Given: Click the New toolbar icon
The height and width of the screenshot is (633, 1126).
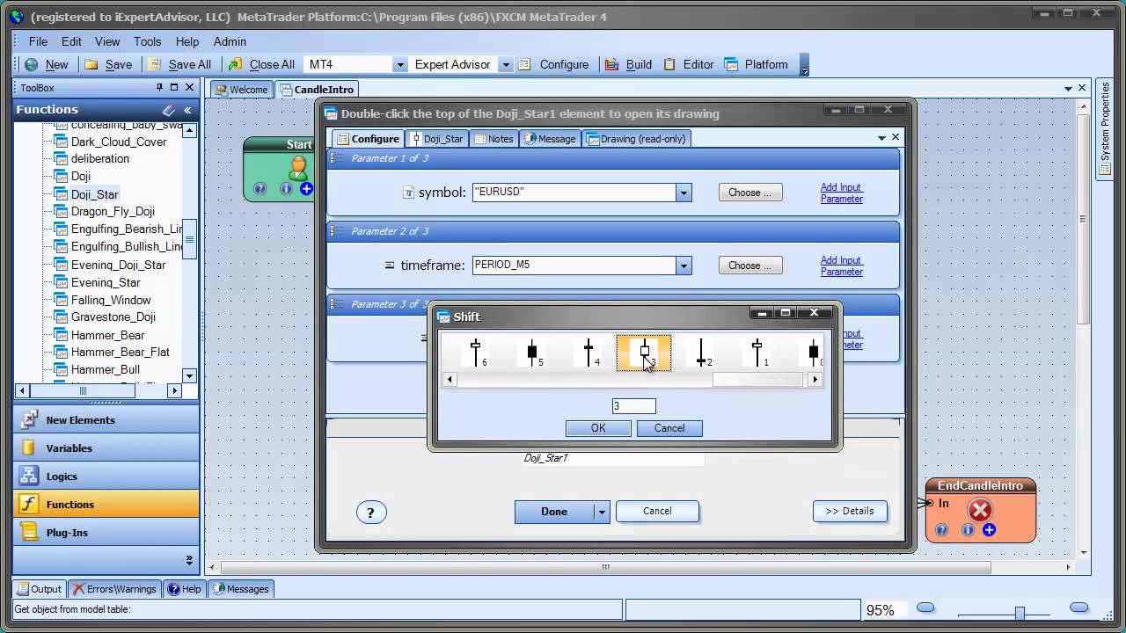Looking at the screenshot, I should click(32, 64).
